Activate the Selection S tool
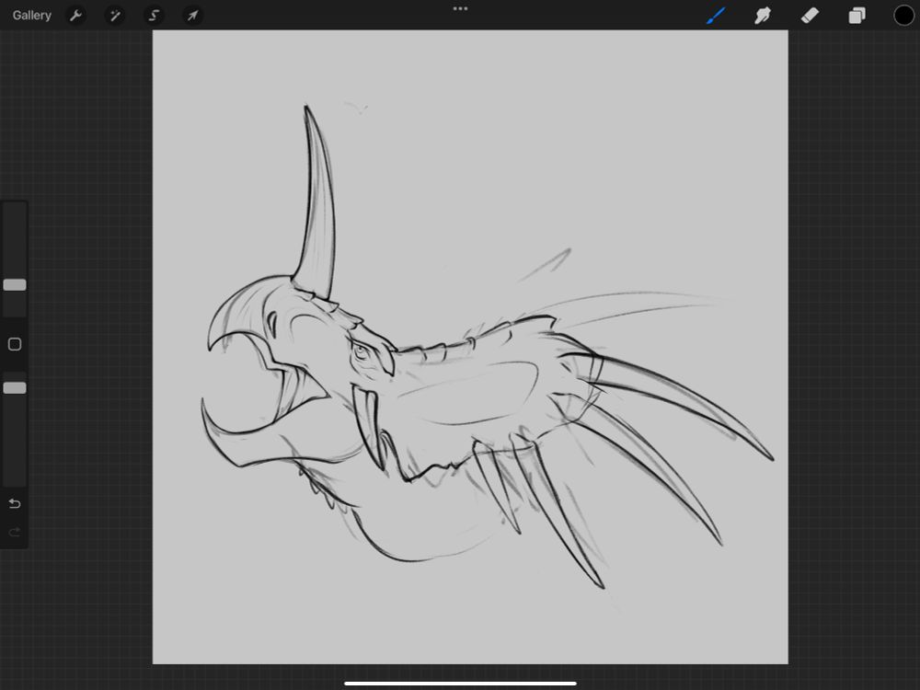The height and width of the screenshot is (690, 920). (154, 16)
